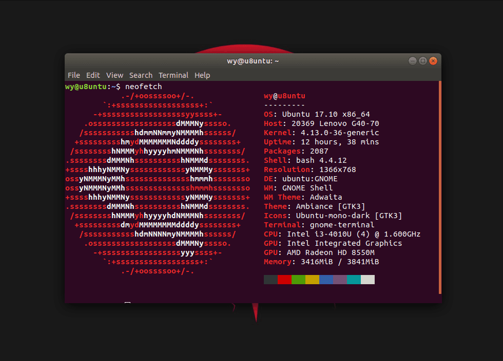
Task: Click the 'WM: GNOME Shell' line
Action: point(298,188)
